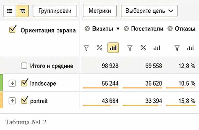Select the tree view icon
Image resolution: width=199 pixels, height=130 pixels.
(22, 11)
